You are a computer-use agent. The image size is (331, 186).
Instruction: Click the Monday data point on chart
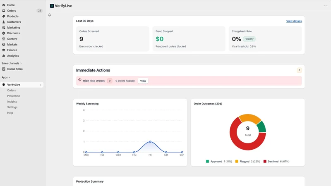[x=86, y=152]
